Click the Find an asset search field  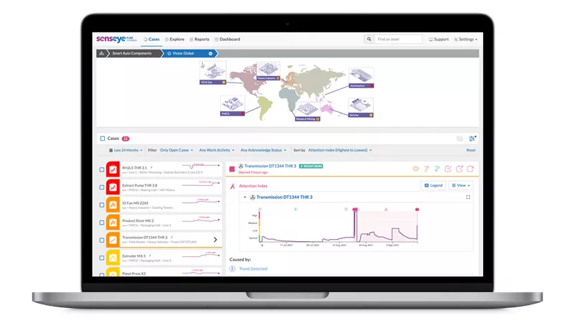[x=398, y=39]
